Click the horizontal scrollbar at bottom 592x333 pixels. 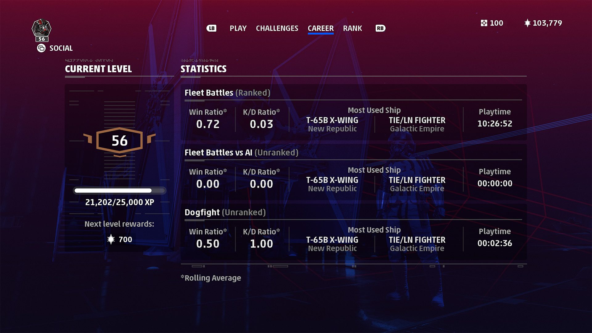(354, 266)
